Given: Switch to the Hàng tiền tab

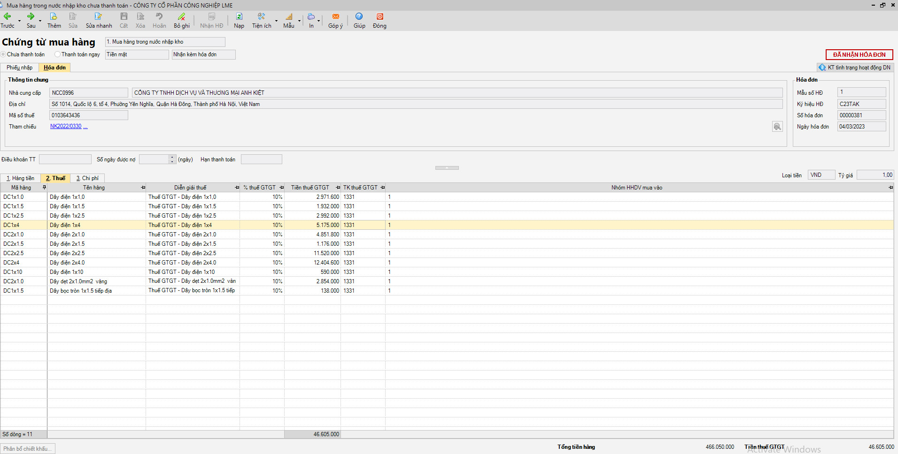Looking at the screenshot, I should [x=21, y=178].
